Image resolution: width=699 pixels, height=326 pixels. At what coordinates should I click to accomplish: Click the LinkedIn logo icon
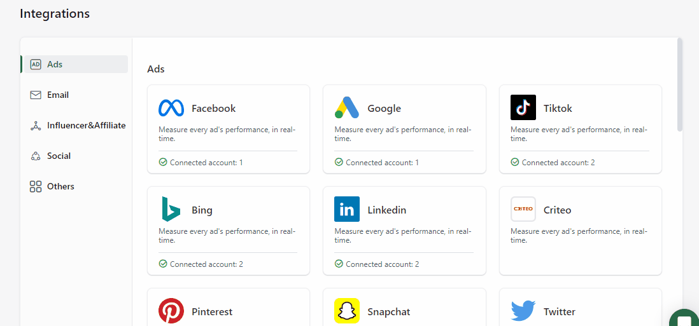[x=347, y=209]
